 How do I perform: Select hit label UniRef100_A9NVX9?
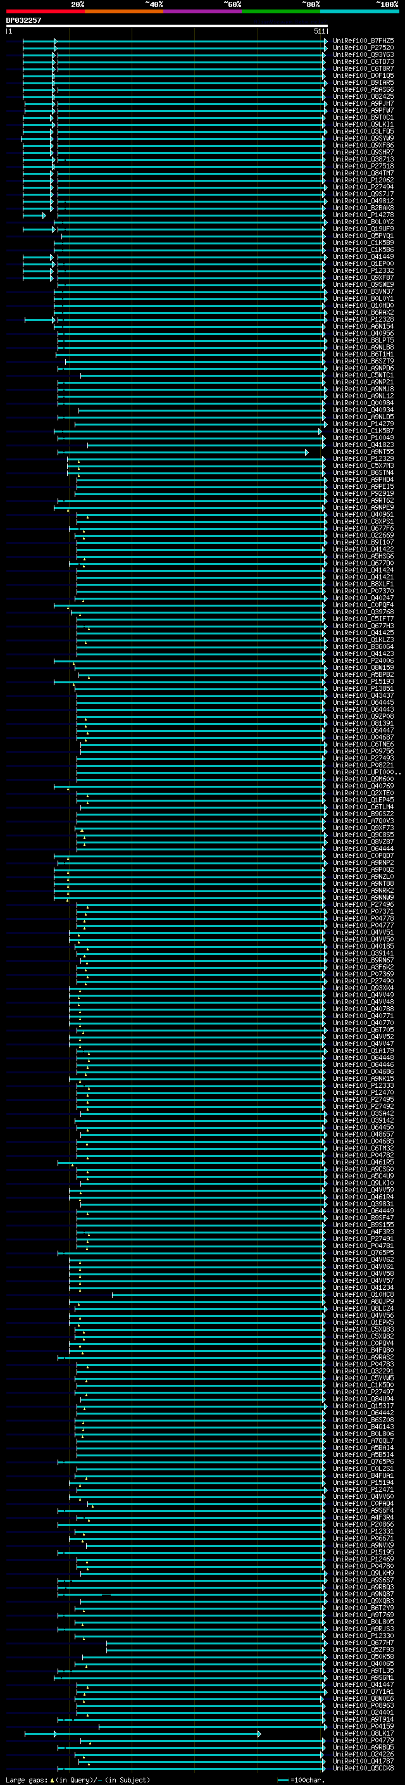tap(363, 1545)
